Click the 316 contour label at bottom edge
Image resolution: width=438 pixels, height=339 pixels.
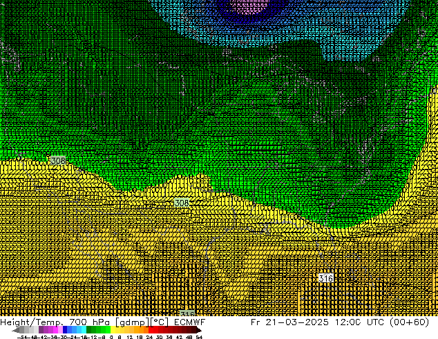(x=187, y=313)
